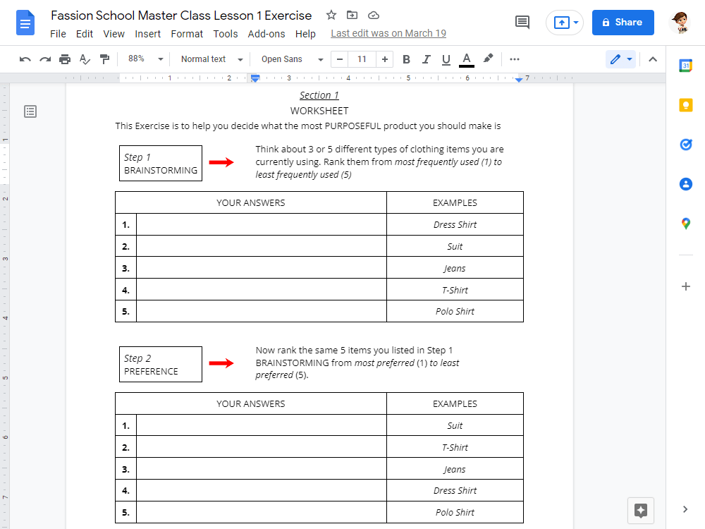Move the document to a folder
This screenshot has height=529, width=705.
352,16
